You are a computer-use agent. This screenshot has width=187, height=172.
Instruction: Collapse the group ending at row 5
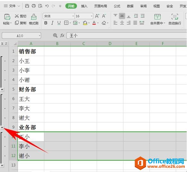(x=2, y=89)
